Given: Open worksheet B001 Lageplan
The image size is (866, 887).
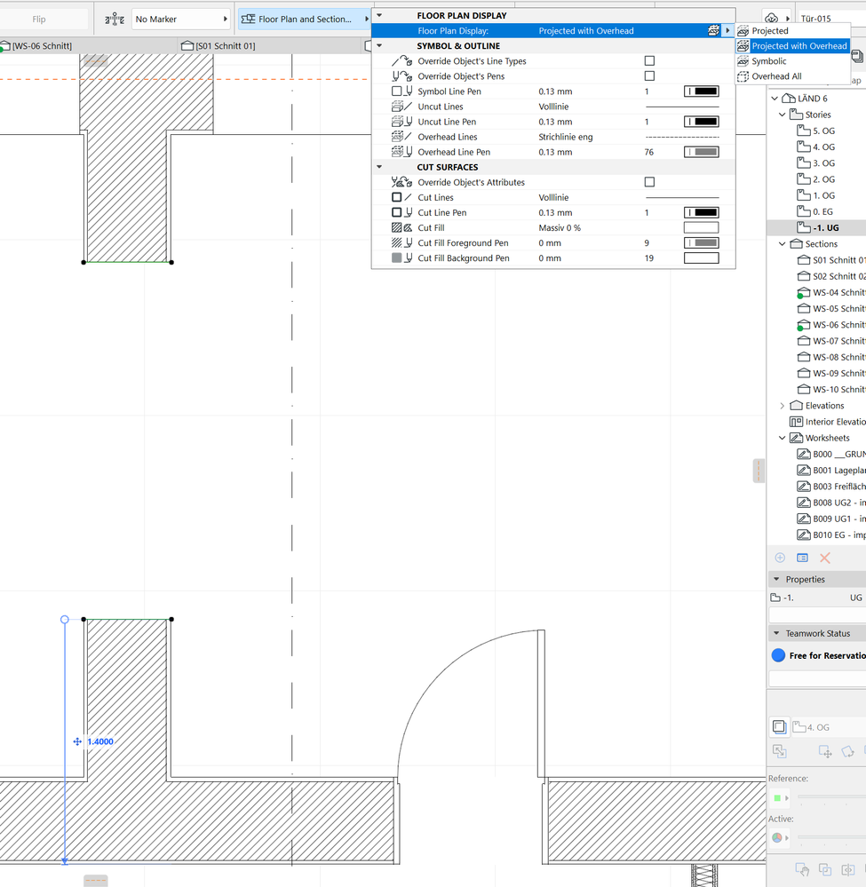Looking at the screenshot, I should (x=830, y=470).
